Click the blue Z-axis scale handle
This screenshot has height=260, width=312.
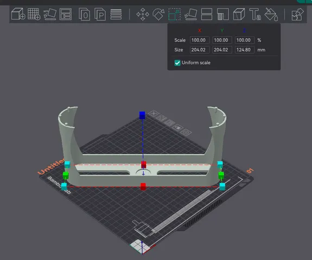pyautogui.click(x=142, y=115)
